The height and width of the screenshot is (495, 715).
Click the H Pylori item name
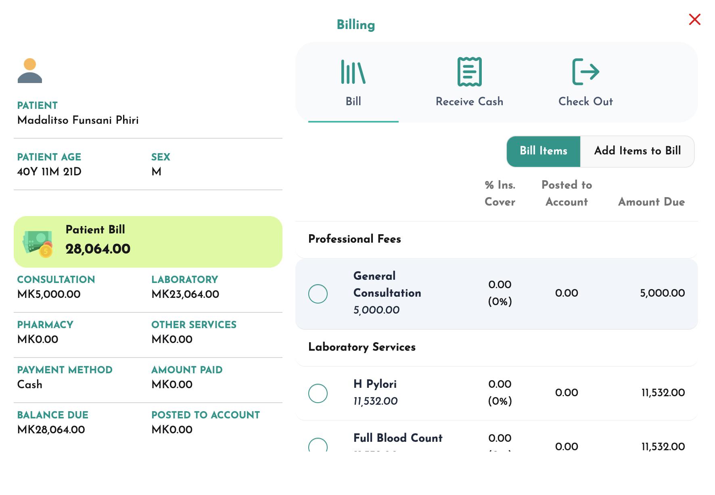(x=375, y=384)
